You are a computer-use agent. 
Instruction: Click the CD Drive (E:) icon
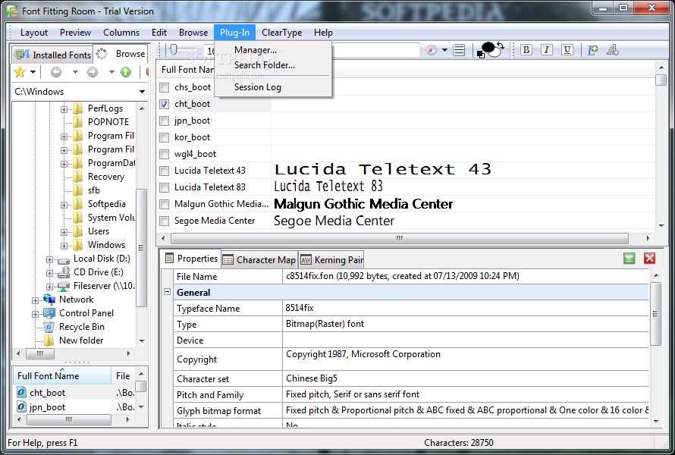point(64,272)
